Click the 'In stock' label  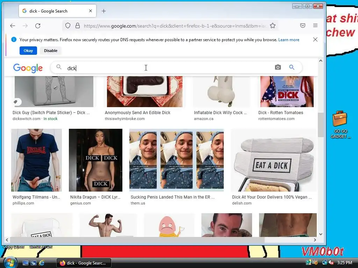click(50, 119)
